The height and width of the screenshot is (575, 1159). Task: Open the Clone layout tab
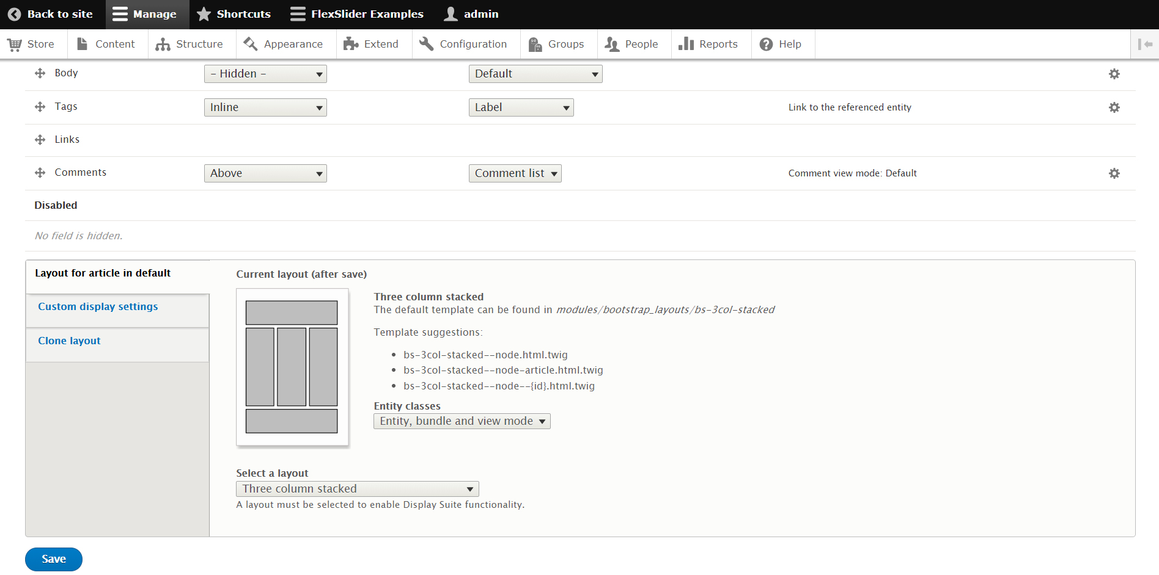pyautogui.click(x=69, y=341)
